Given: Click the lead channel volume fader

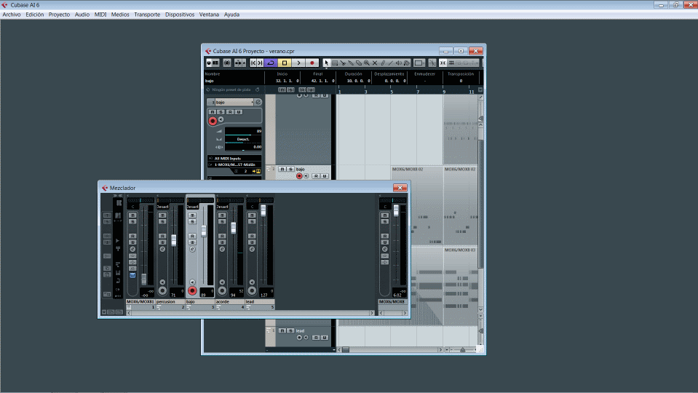Looking at the screenshot, I should [263, 210].
